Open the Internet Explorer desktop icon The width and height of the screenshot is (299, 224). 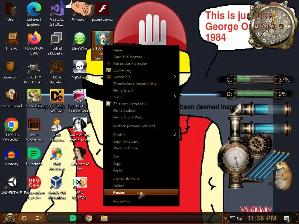click(34, 14)
